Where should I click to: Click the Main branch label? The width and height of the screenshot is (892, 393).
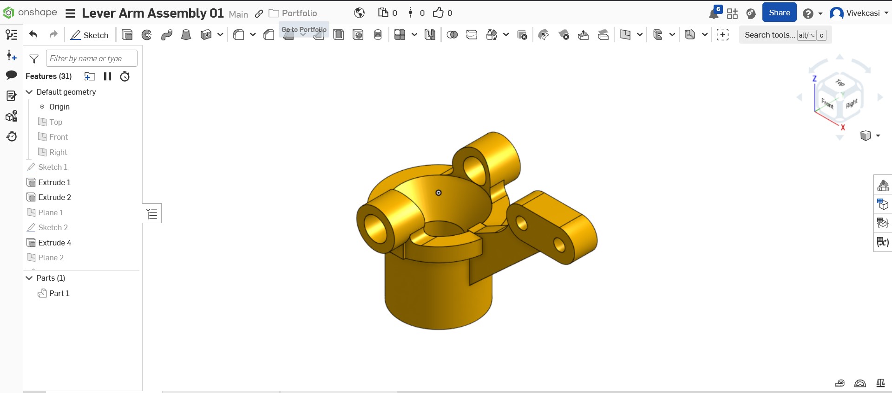coord(238,14)
